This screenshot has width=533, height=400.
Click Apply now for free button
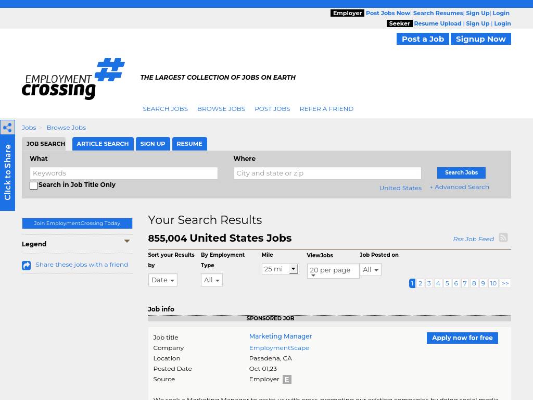462,338
